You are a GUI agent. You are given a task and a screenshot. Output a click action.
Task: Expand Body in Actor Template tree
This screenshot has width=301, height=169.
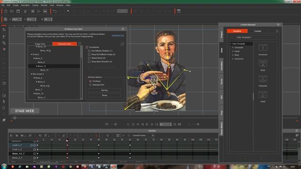click(233, 55)
